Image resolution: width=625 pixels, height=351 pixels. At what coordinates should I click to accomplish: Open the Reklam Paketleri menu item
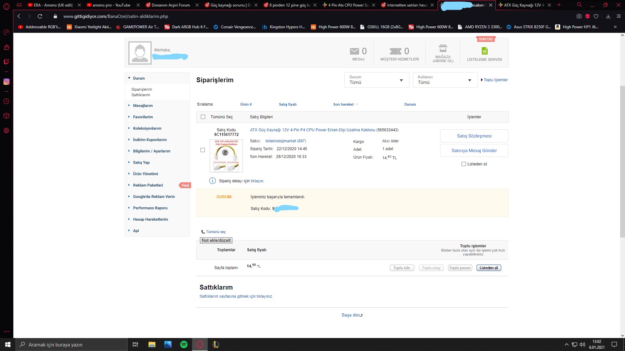(148, 185)
